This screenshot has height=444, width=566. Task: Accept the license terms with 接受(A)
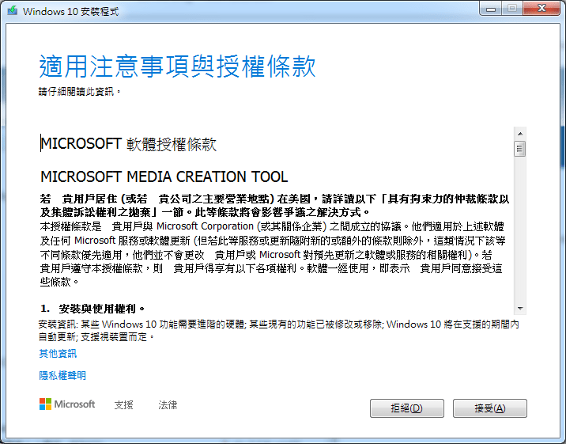(490, 408)
